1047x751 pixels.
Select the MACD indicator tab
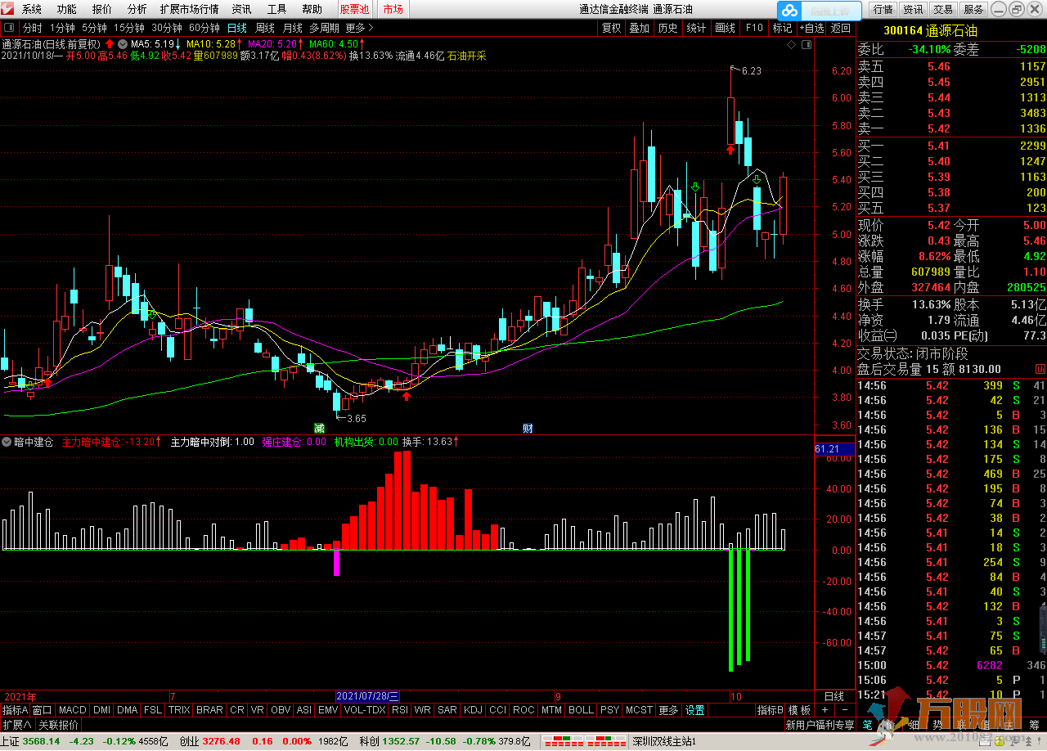[73, 710]
